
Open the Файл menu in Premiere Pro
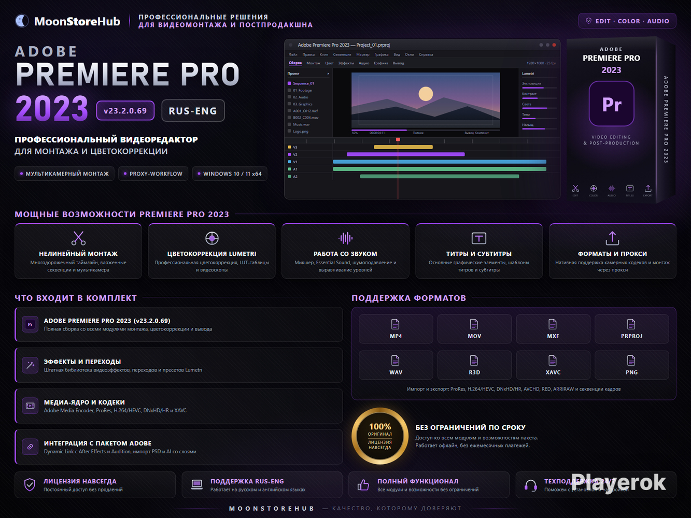[x=293, y=54]
